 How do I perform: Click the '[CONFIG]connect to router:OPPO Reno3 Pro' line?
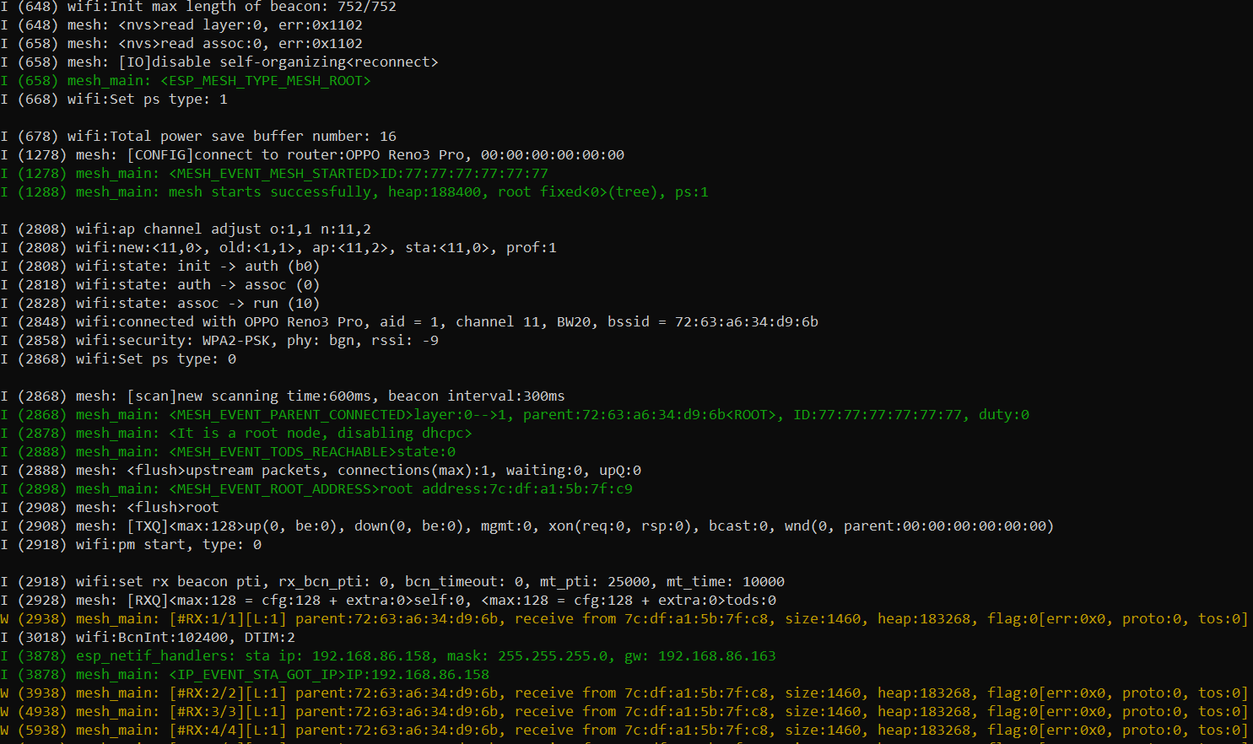(x=312, y=155)
